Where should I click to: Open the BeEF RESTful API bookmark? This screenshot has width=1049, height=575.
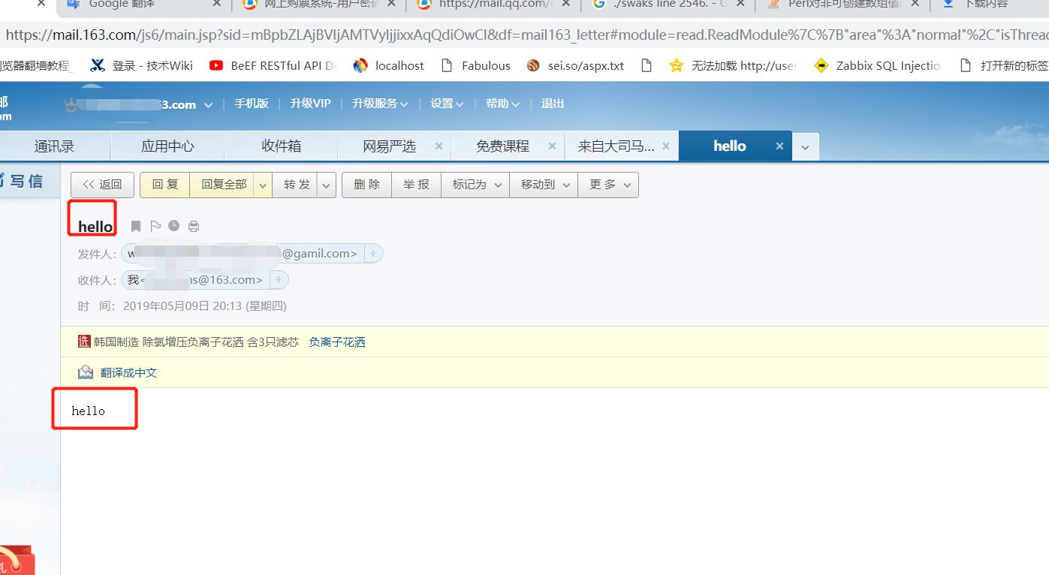tap(273, 65)
